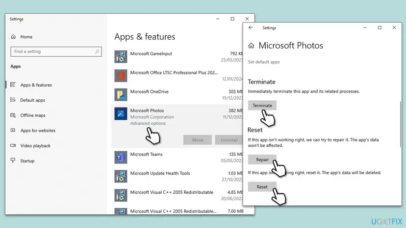Image resolution: width=406 pixels, height=228 pixels.
Task: Maximize the Apps & features Settings window
Action: click(x=232, y=19)
